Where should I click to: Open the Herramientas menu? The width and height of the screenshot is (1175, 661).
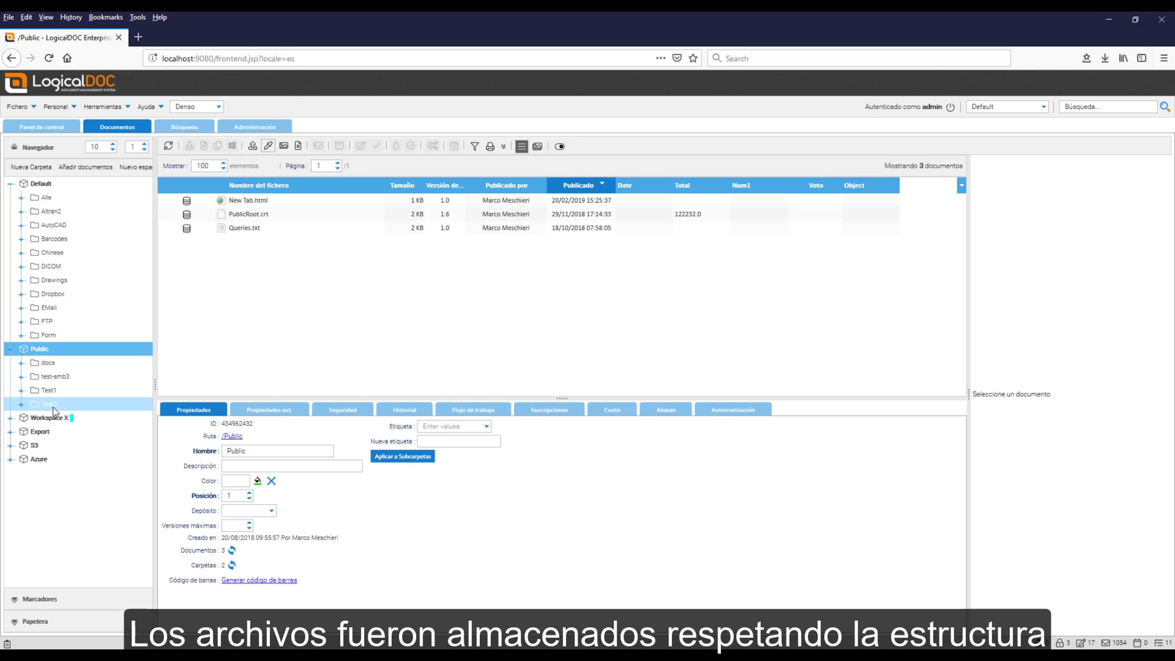click(106, 107)
